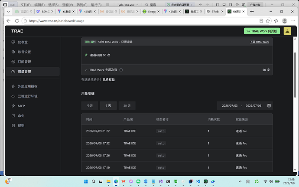Open the Tyzk.Pms.Vue project dropdown in IDE
The width and height of the screenshot is (299, 187).
coord(128,5)
